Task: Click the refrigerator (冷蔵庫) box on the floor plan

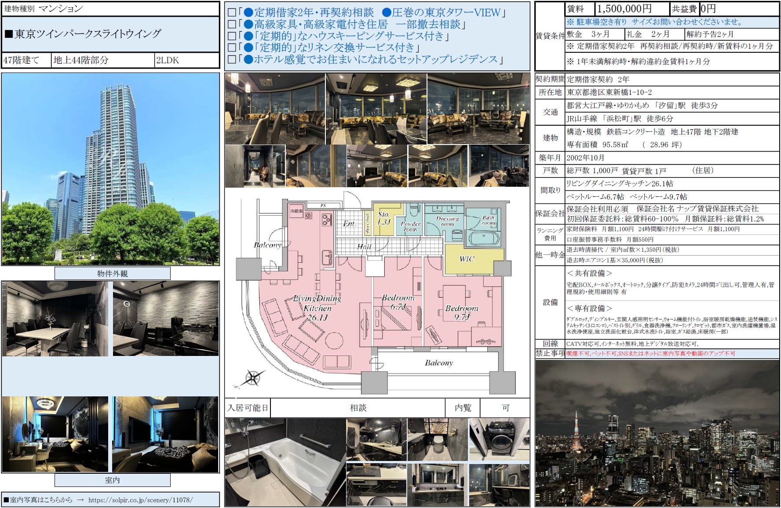Action: 296,211
